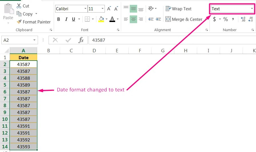Viewport: 256px width, 152px height.
Task: Click the Decrease Decimal icon
Action: (x=251, y=19)
